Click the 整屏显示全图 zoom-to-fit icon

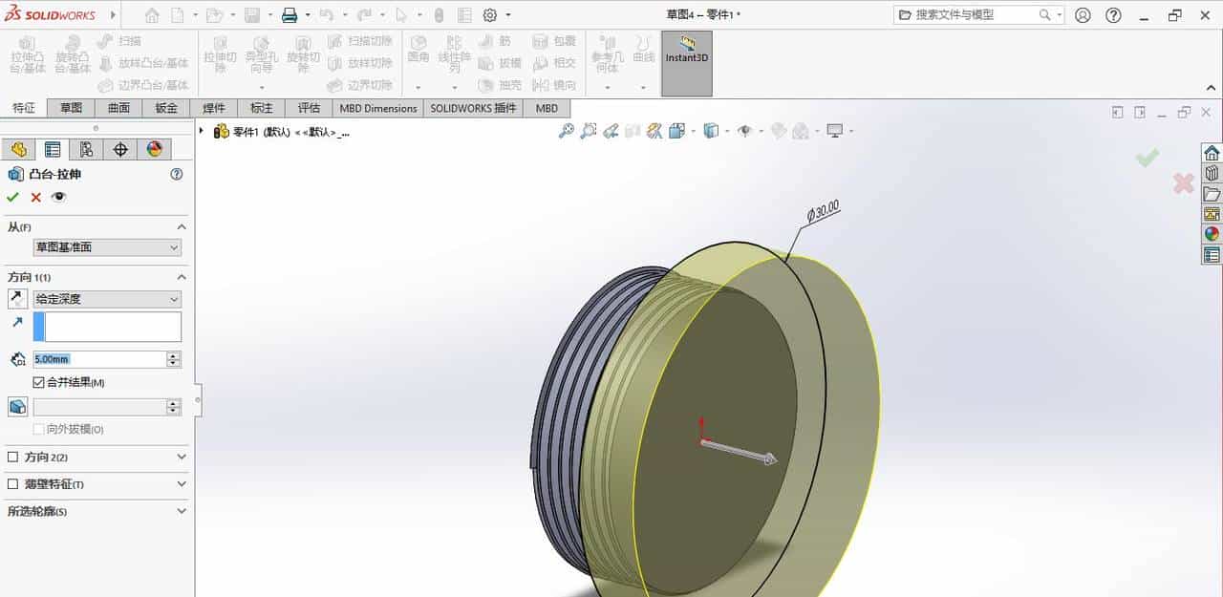point(567,130)
